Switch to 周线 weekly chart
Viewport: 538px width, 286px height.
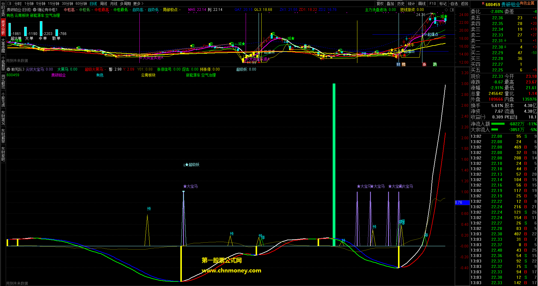[104, 4]
